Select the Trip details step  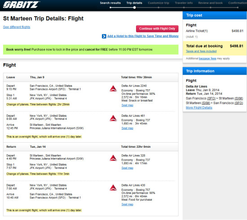point(134,3)
